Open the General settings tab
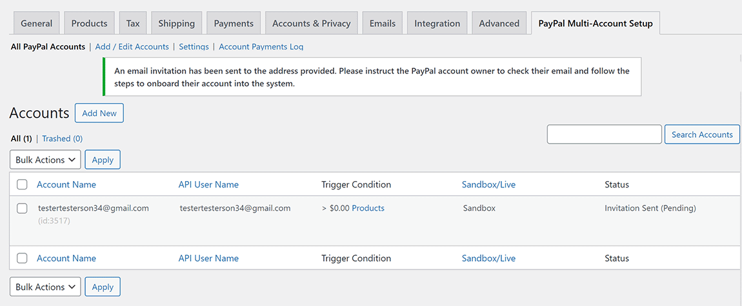This screenshot has width=742, height=306. (36, 23)
